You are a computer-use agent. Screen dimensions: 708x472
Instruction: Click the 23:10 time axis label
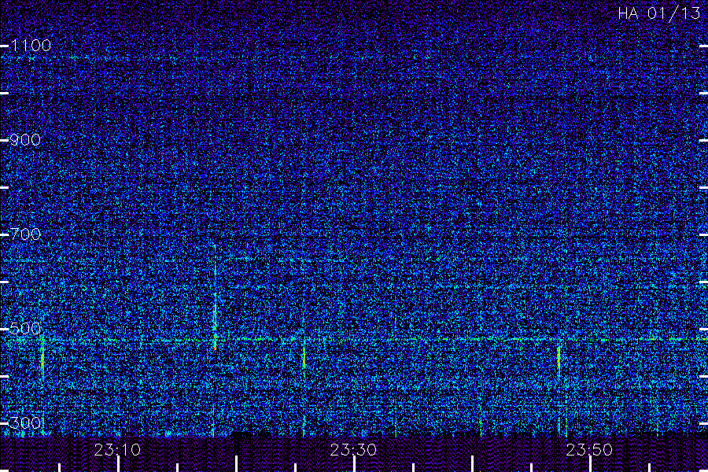[x=117, y=450]
